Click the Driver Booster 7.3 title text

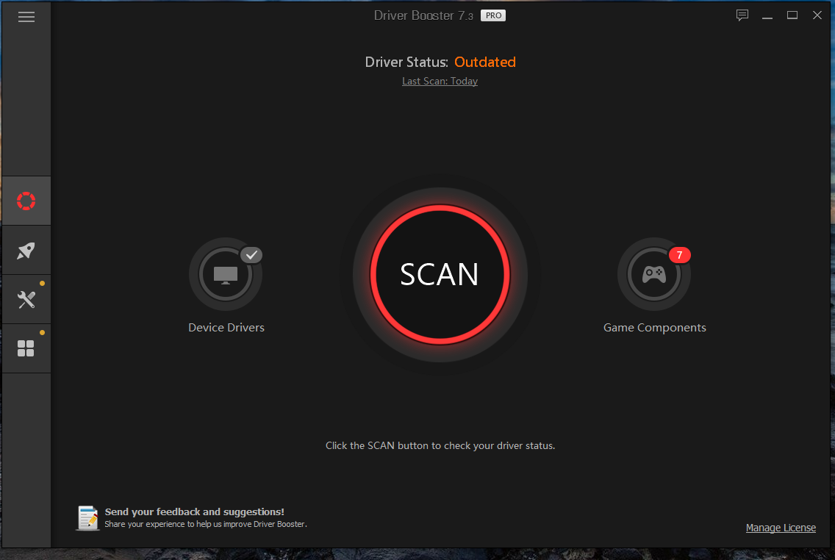click(x=423, y=15)
